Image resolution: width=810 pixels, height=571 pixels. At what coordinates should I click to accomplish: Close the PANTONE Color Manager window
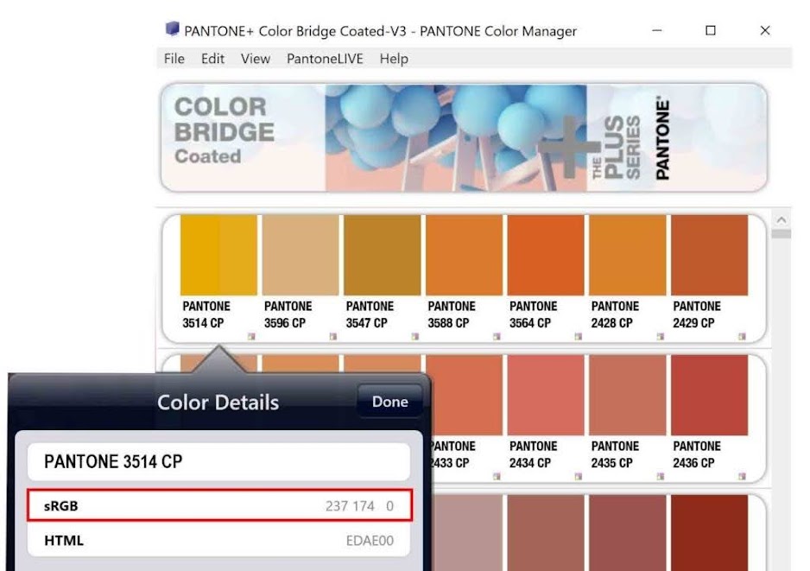(765, 30)
